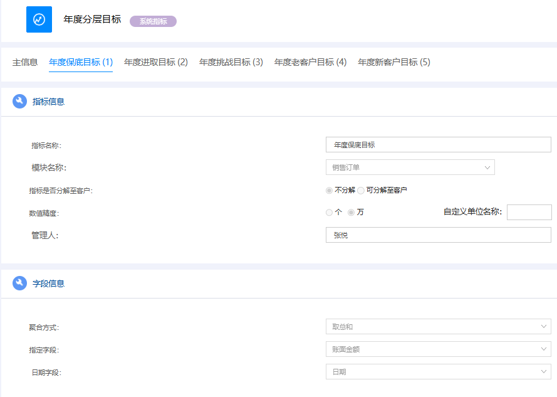Click the 指标名称 input containing 年度保底目标
Screen dimensions: 557x397
point(439,145)
